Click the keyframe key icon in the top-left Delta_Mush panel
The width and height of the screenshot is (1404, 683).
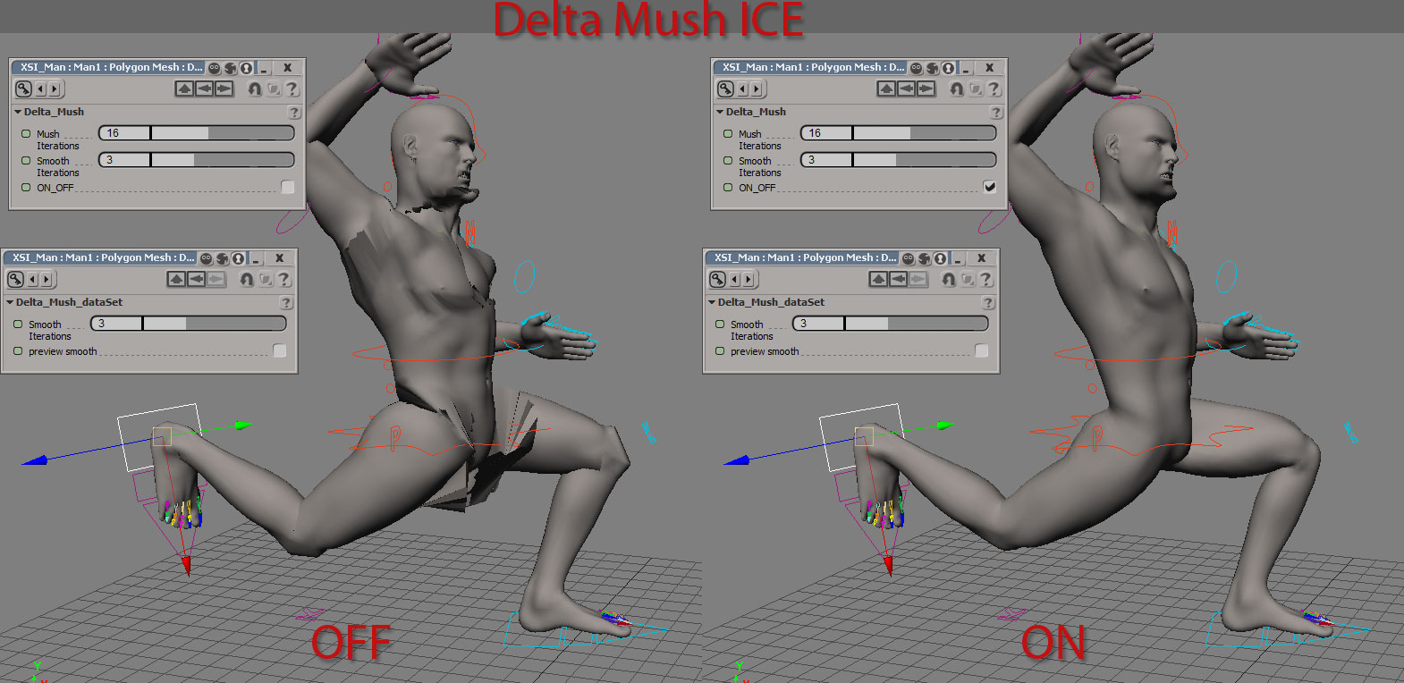(x=23, y=89)
